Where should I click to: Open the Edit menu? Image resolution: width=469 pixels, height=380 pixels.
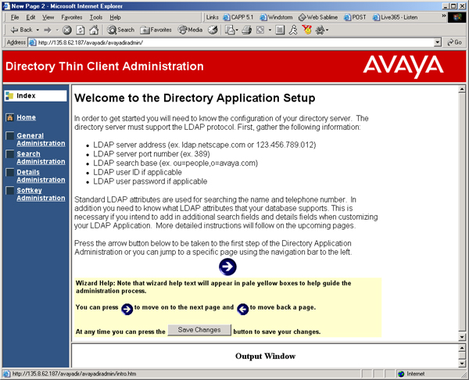[x=30, y=17]
